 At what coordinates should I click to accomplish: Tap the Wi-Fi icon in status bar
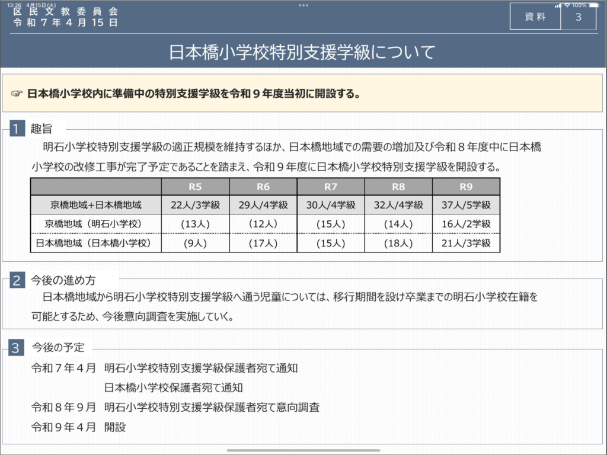[x=567, y=5]
